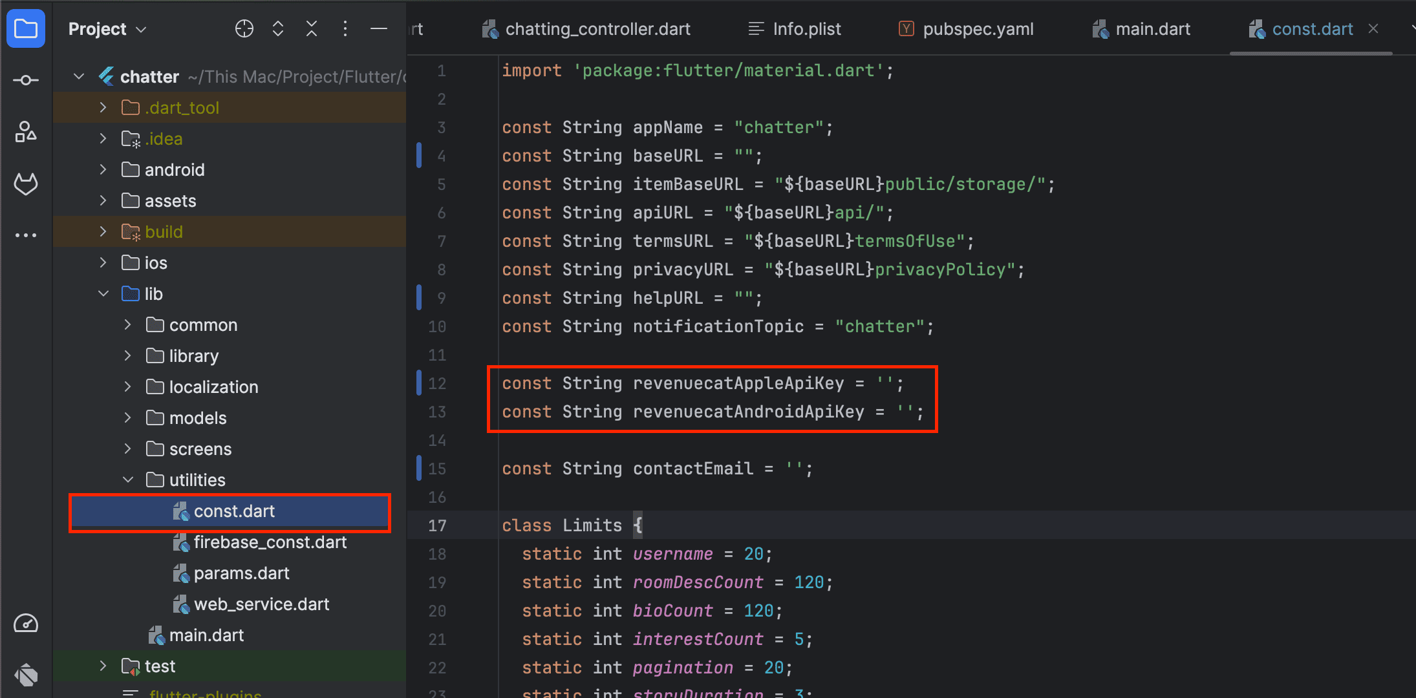Image resolution: width=1416 pixels, height=698 pixels.
Task: Open the Project tool window icon
Action: 26,28
